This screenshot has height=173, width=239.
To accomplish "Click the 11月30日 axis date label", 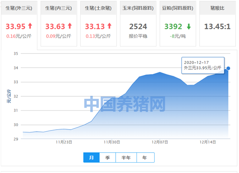I will coord(112,142).
